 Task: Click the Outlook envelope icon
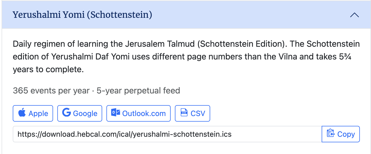point(116,113)
